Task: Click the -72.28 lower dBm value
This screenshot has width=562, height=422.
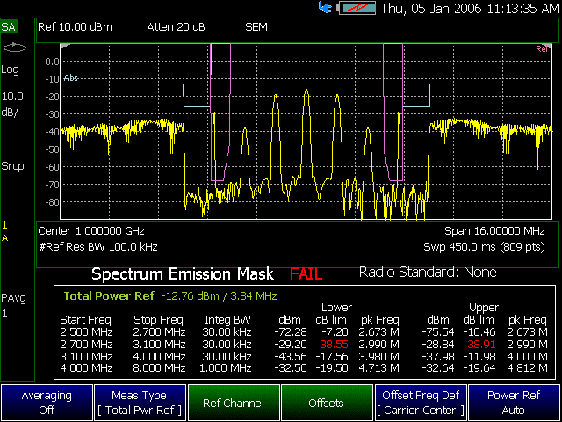Action: pyautogui.click(x=291, y=332)
